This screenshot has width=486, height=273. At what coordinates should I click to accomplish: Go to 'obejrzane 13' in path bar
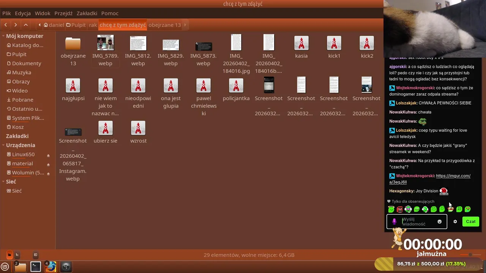pyautogui.click(x=164, y=25)
